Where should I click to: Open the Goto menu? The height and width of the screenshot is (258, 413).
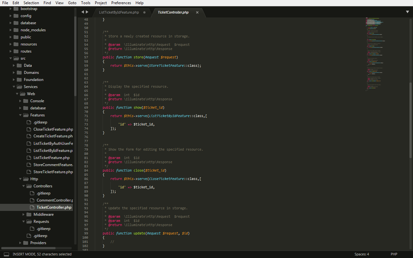click(72, 3)
